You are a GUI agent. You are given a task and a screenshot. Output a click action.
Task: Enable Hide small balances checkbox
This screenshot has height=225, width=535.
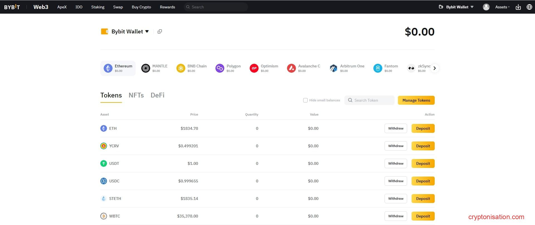click(305, 100)
